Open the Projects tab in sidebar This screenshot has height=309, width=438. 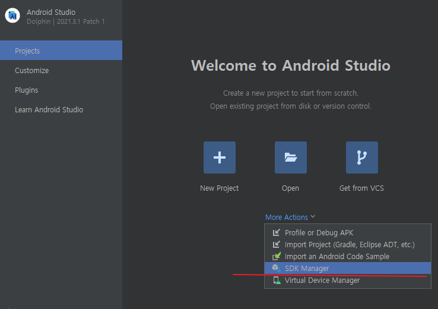tap(61, 51)
